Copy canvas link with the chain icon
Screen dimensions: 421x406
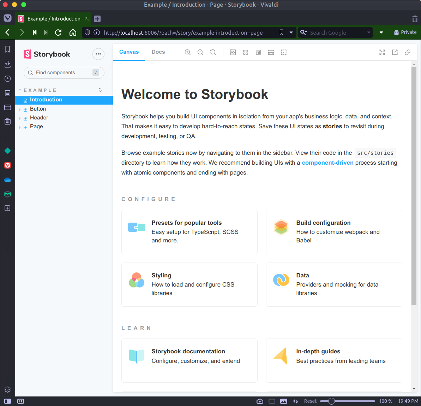click(x=407, y=52)
